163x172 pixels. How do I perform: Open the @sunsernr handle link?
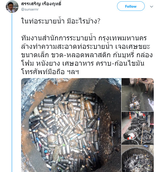(30, 9)
